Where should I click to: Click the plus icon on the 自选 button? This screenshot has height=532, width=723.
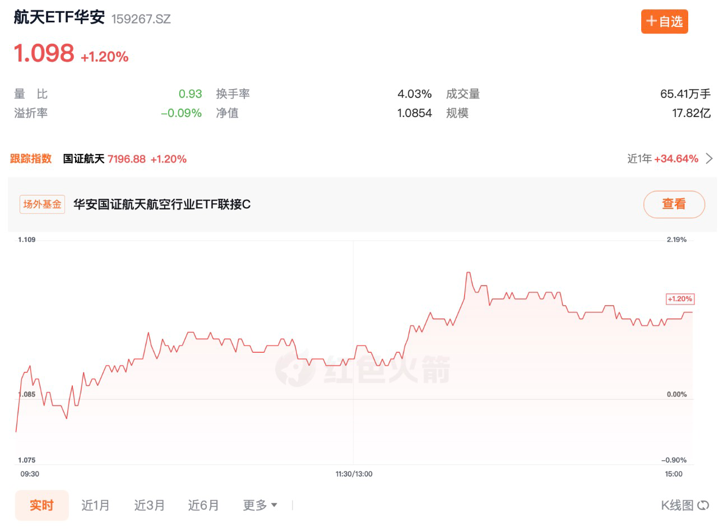(651, 21)
